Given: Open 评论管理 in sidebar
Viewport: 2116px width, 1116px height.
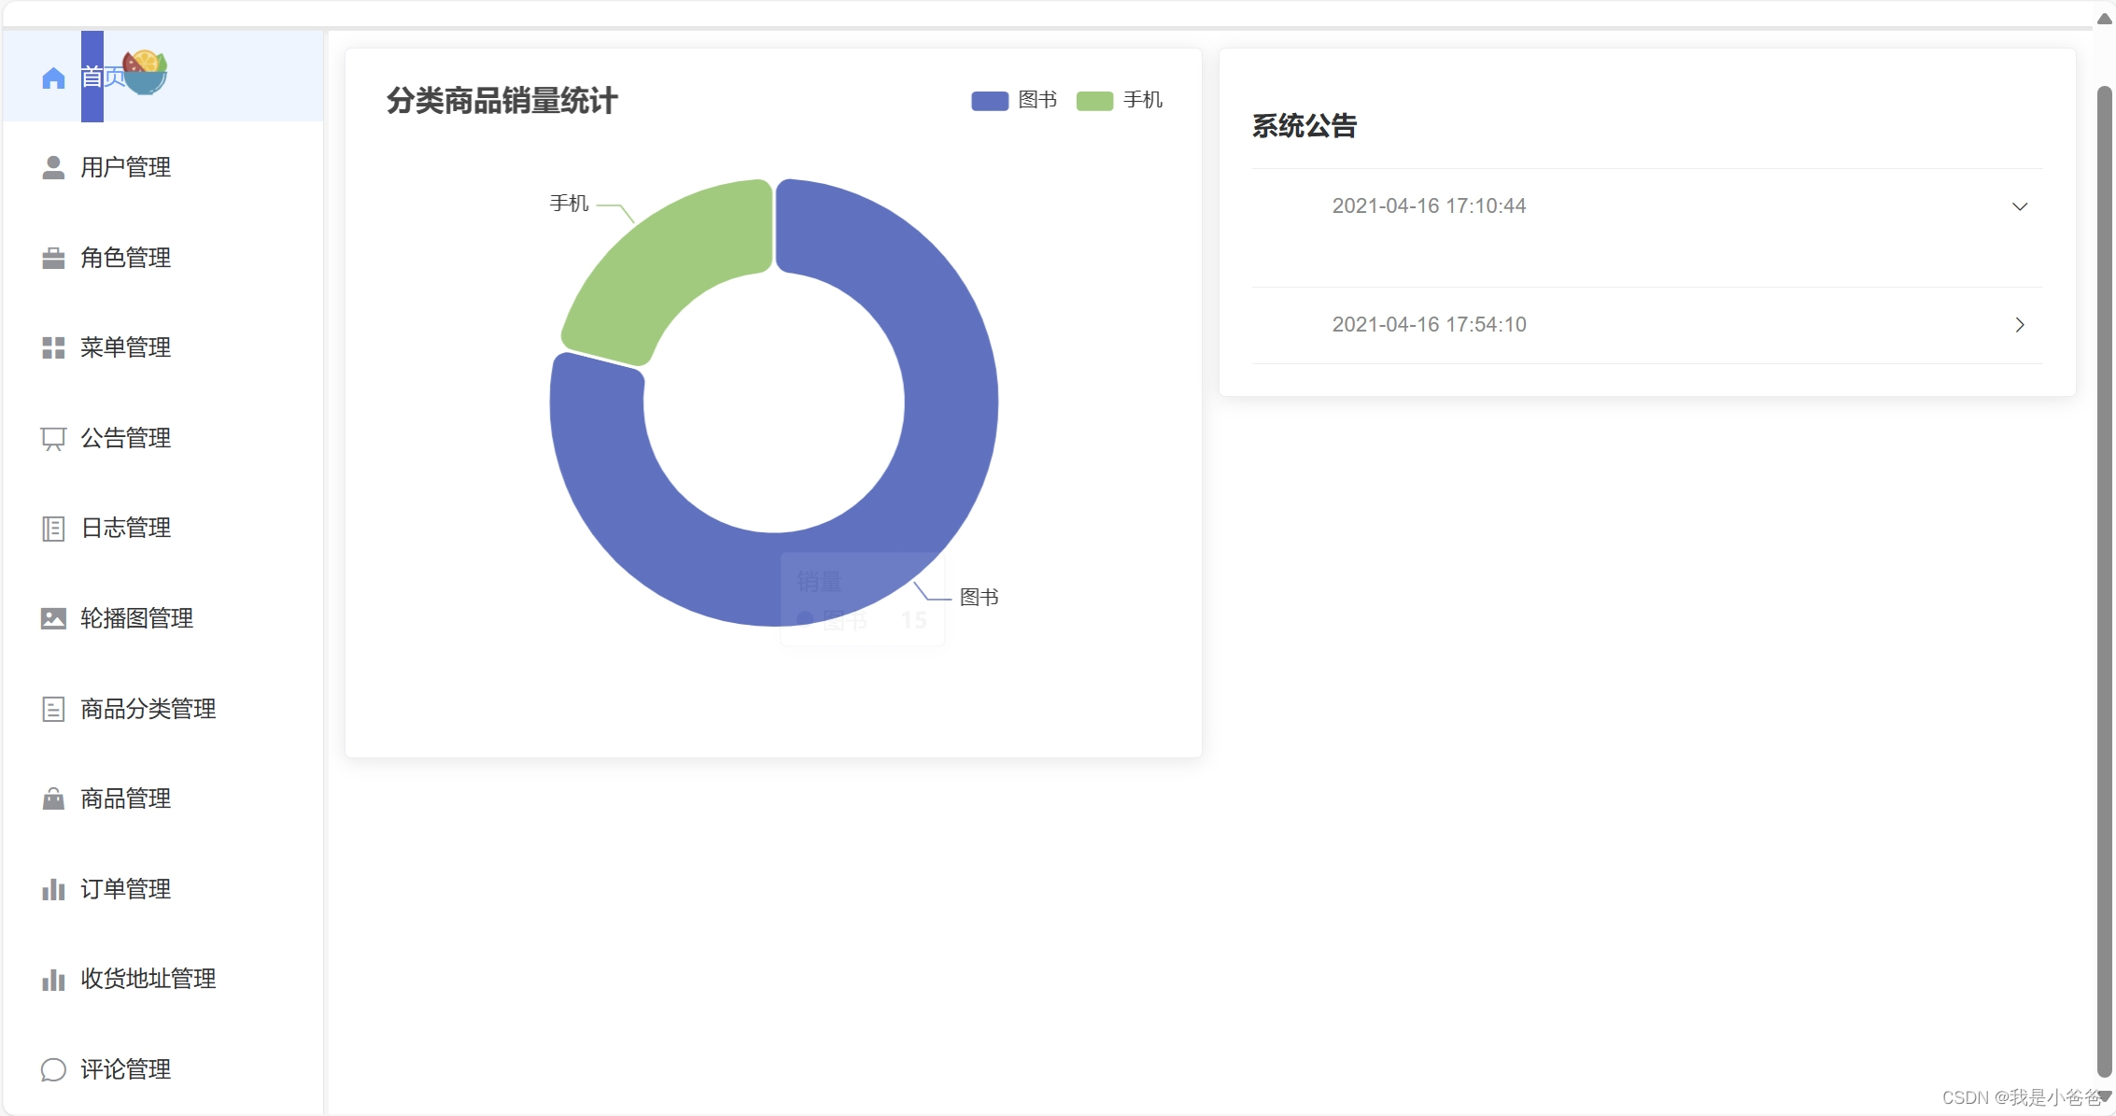Looking at the screenshot, I should point(125,1069).
